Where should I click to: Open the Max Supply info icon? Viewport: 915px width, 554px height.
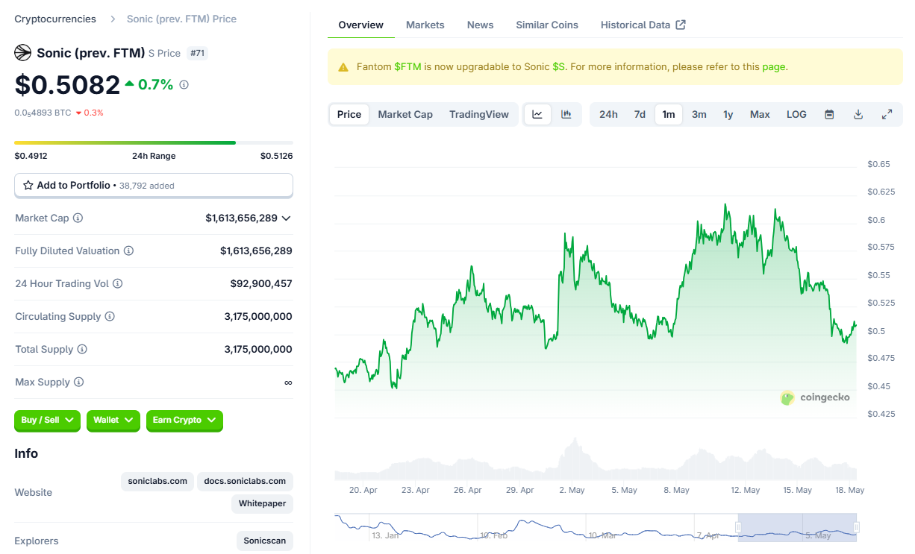pos(79,383)
